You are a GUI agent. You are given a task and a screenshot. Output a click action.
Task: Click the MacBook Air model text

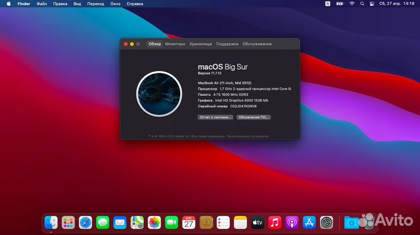point(225,83)
